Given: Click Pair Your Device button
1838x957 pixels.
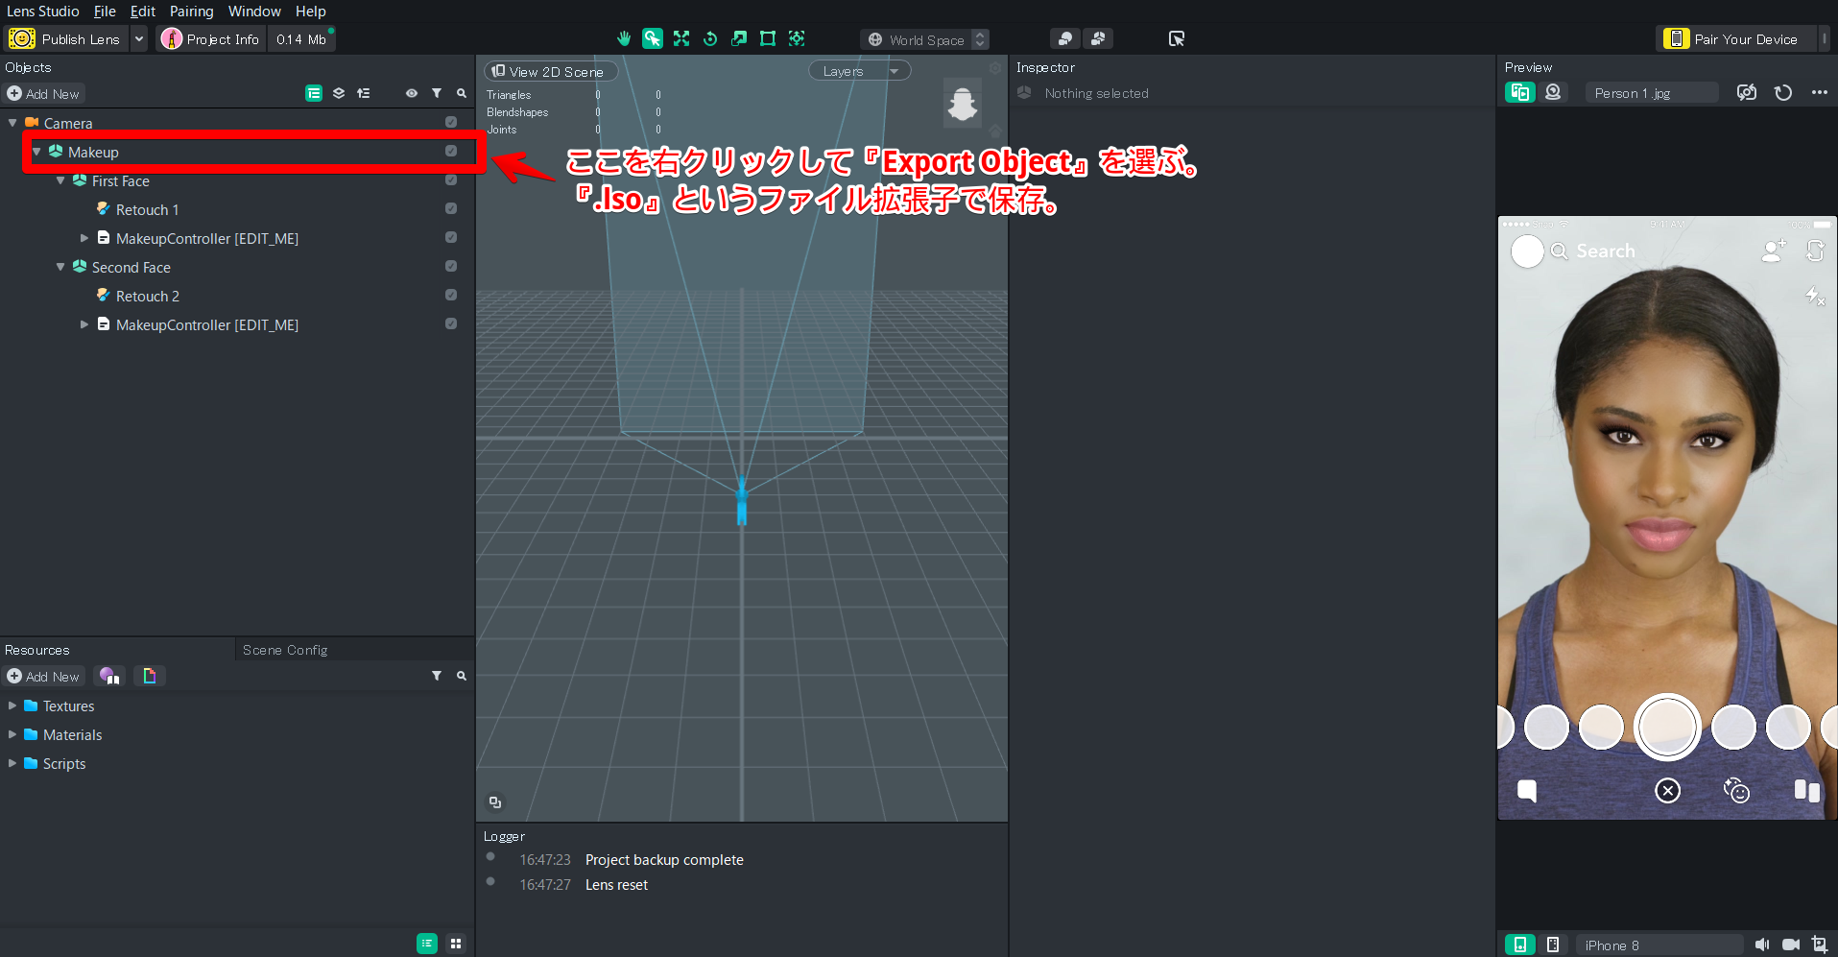Looking at the screenshot, I should (1734, 39).
